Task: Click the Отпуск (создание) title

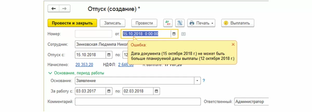Action: (114, 9)
